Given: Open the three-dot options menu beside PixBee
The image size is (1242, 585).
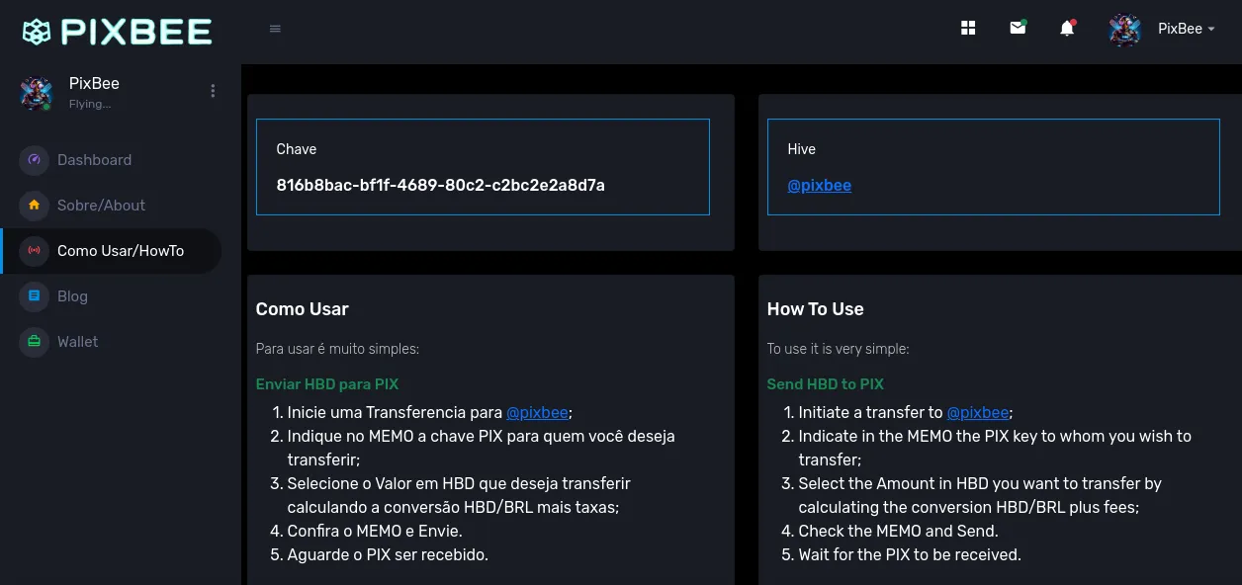Looking at the screenshot, I should (x=213, y=91).
